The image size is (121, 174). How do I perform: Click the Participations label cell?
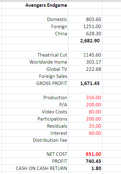35,119
